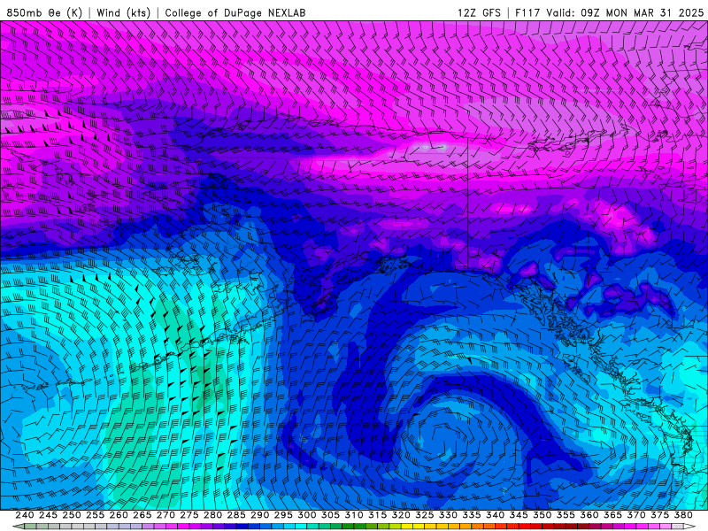Click the 320 color scale label
This screenshot has height=531, width=708.
click(x=401, y=515)
